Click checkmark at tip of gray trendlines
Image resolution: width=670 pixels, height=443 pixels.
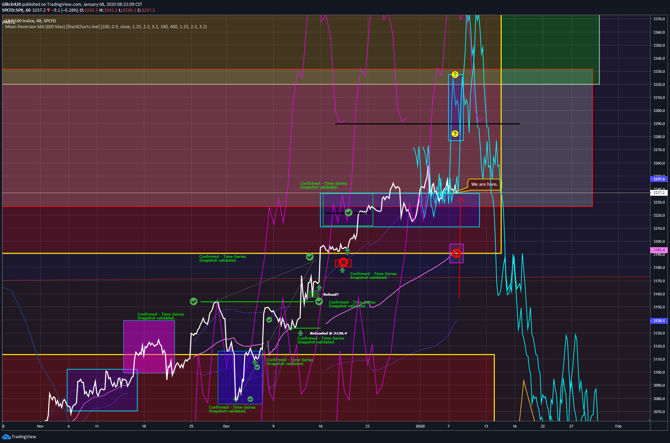click(310, 257)
